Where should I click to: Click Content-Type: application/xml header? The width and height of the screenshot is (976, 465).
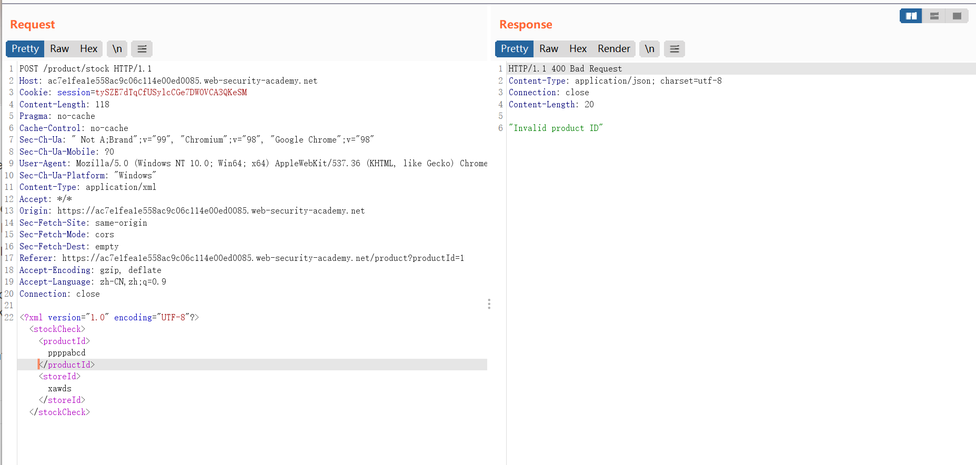click(x=88, y=187)
